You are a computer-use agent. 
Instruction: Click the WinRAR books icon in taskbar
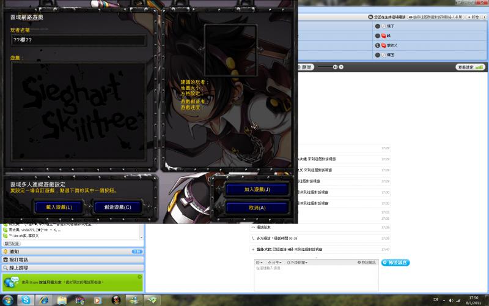(x=80, y=300)
